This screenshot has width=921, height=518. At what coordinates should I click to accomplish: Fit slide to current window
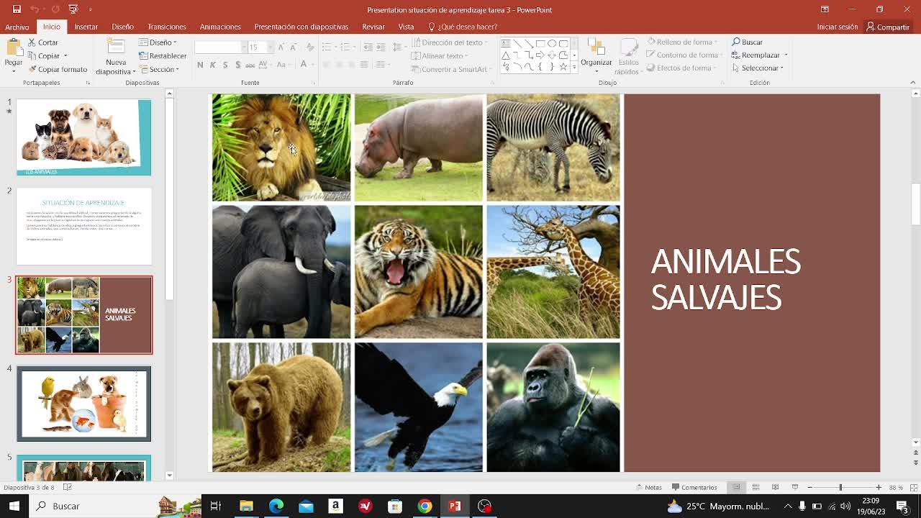click(912, 487)
